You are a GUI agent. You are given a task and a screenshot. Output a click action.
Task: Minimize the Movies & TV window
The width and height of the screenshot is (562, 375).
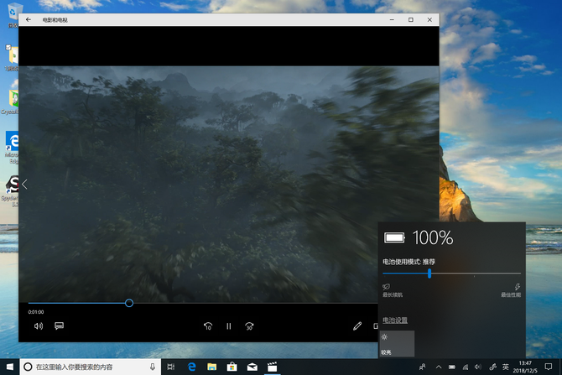(392, 20)
